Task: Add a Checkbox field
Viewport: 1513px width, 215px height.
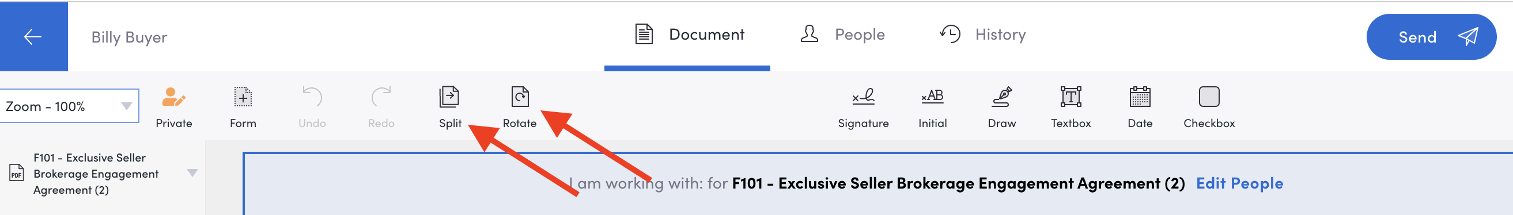Action: tap(1209, 97)
